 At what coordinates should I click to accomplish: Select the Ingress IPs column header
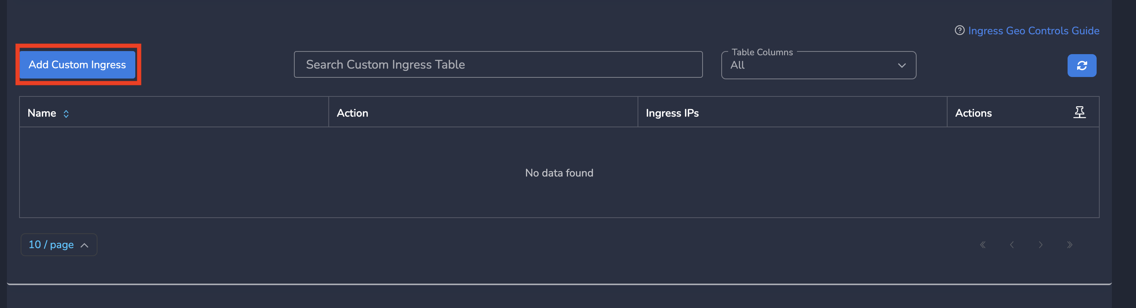672,113
